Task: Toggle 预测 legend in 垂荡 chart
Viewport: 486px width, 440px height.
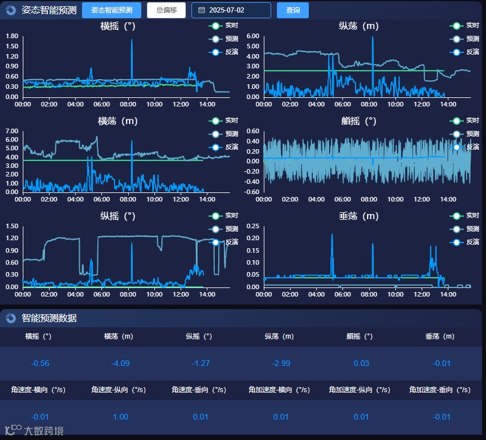Action: tap(464, 229)
